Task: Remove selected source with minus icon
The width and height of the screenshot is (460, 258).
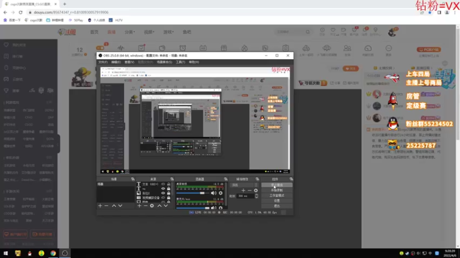Action: (145, 206)
